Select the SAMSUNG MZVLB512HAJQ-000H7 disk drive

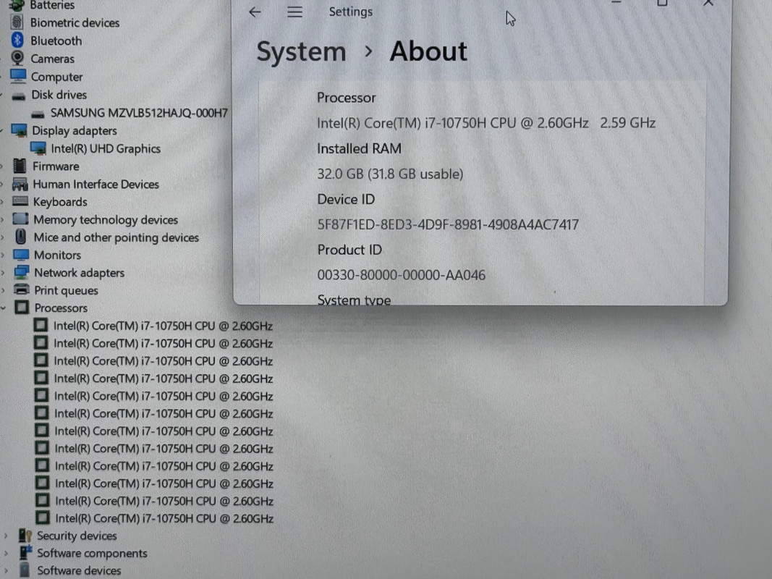click(x=139, y=113)
